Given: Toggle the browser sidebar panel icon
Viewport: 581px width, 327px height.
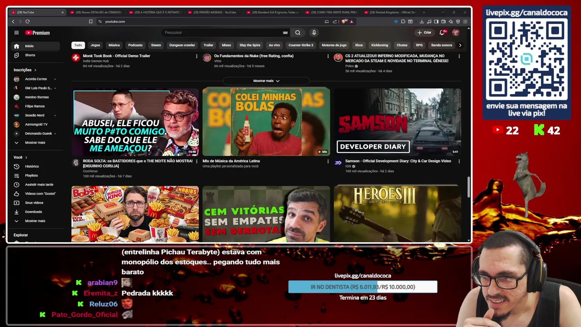Looking at the screenshot, I should pos(436,21).
